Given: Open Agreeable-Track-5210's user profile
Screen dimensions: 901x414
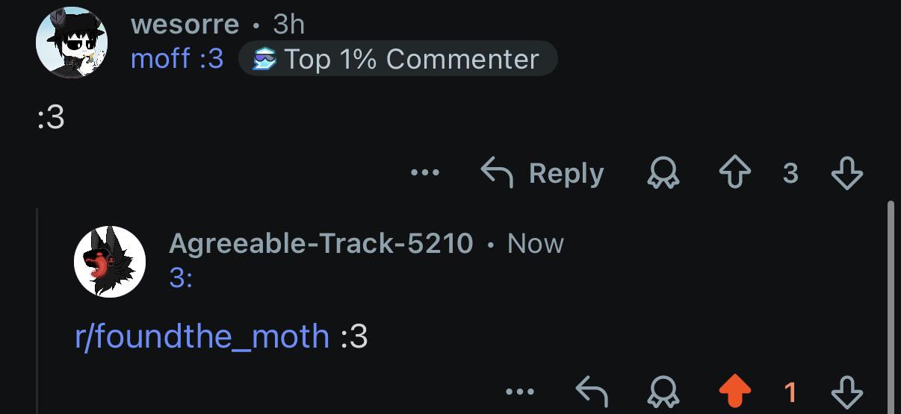Looking at the screenshot, I should pos(321,243).
